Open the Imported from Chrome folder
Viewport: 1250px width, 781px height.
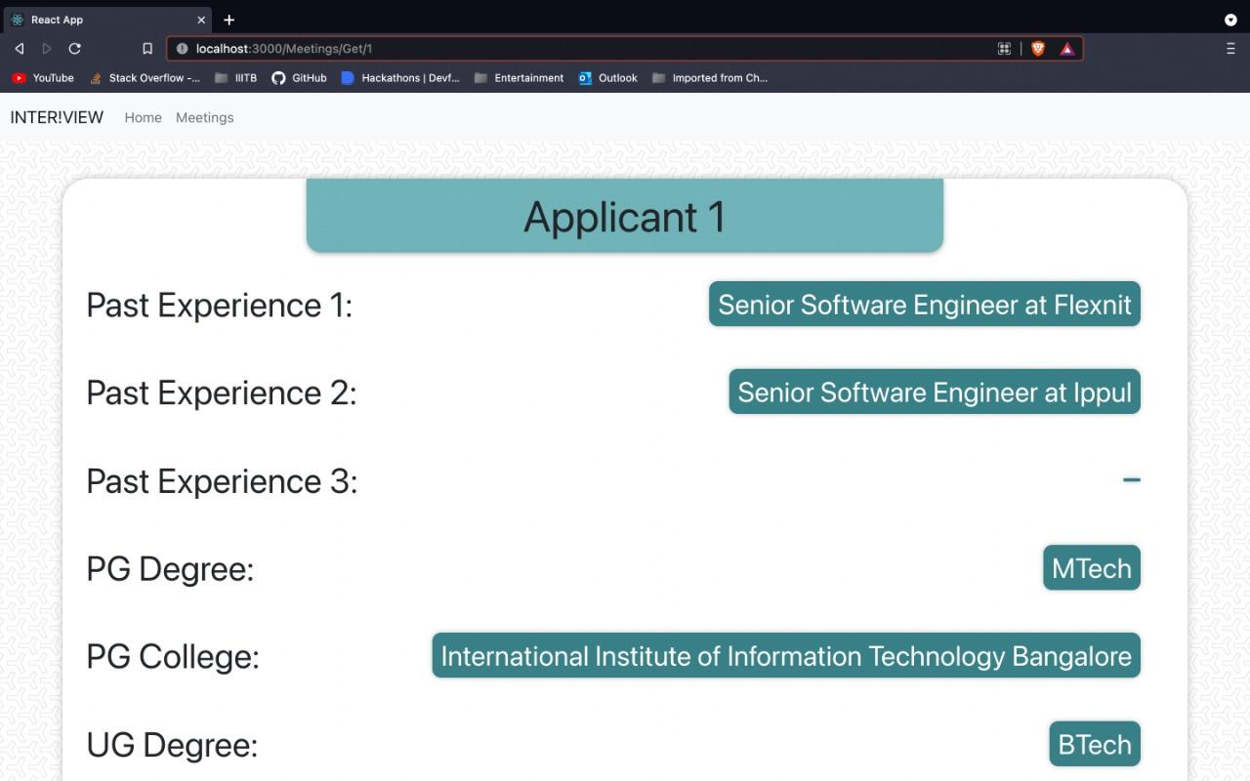click(710, 78)
